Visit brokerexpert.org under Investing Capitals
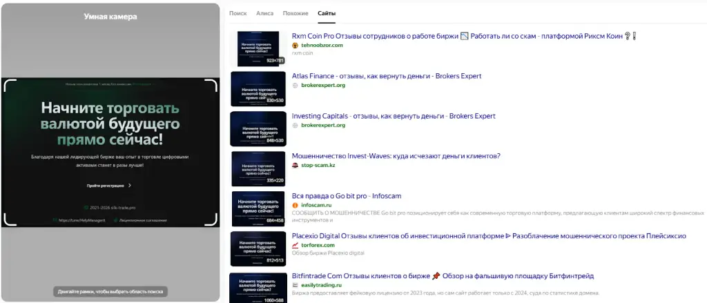The height and width of the screenshot is (303, 707). point(323,126)
